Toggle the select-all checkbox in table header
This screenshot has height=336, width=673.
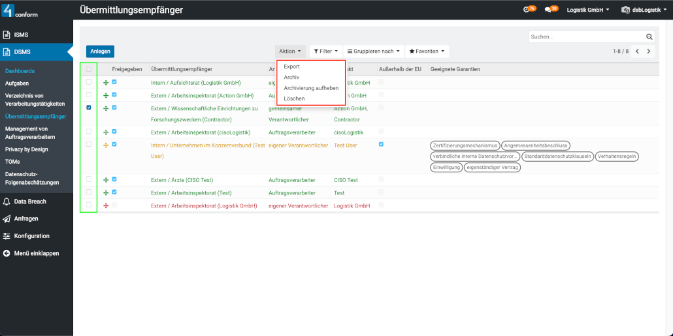(89, 69)
